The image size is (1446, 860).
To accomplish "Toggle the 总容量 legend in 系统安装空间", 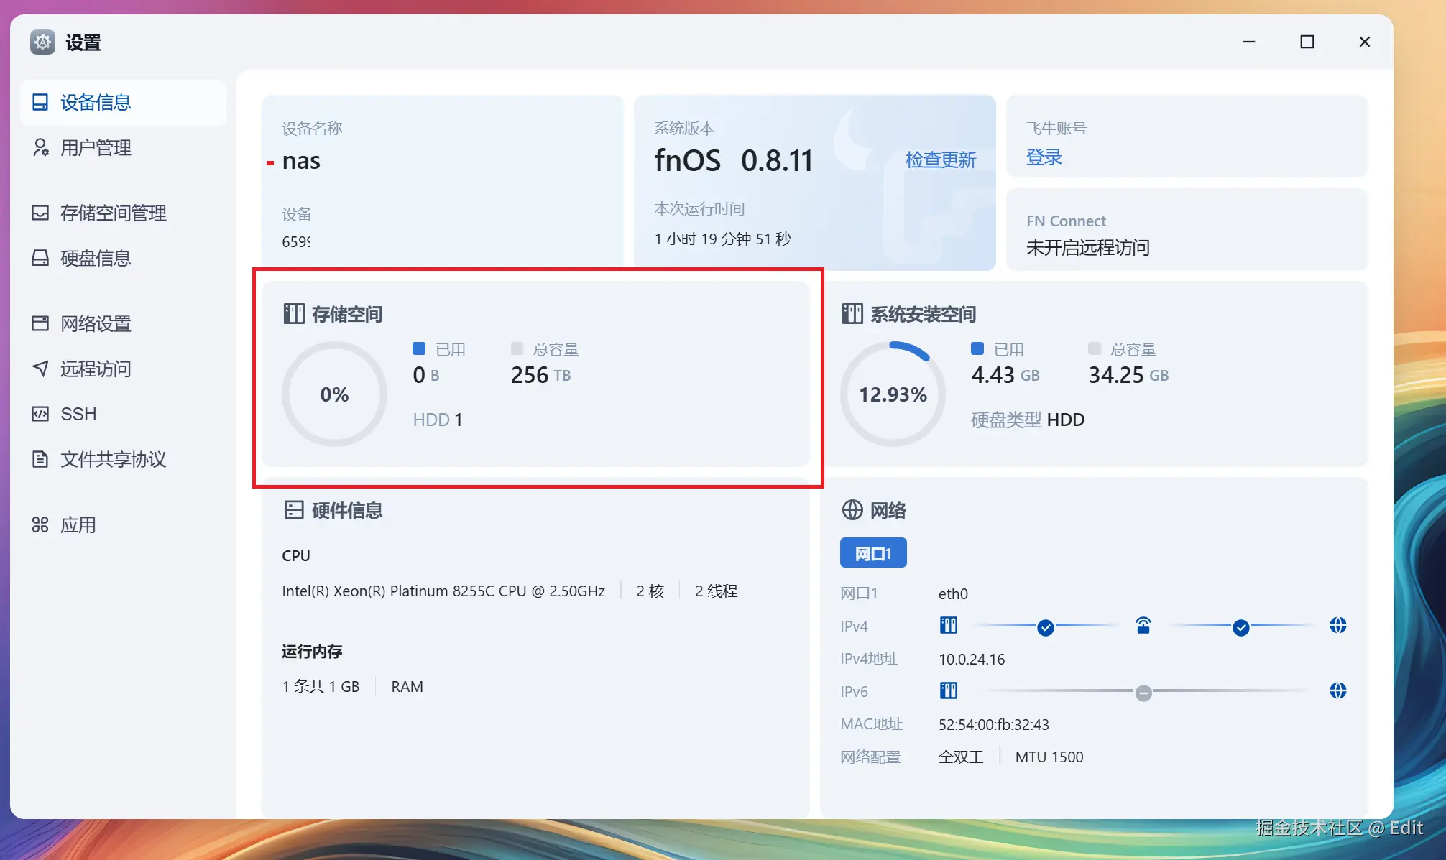I will [x=1095, y=348].
